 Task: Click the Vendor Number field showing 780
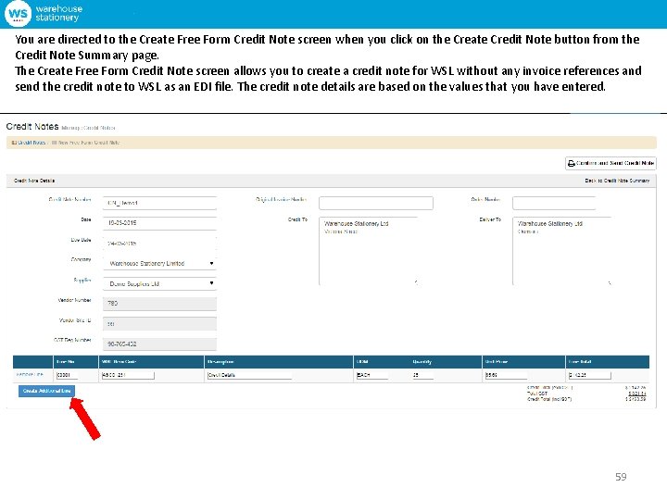tap(159, 304)
